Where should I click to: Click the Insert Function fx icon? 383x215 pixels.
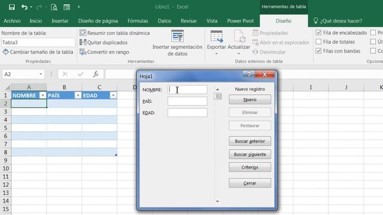[x=96, y=74]
